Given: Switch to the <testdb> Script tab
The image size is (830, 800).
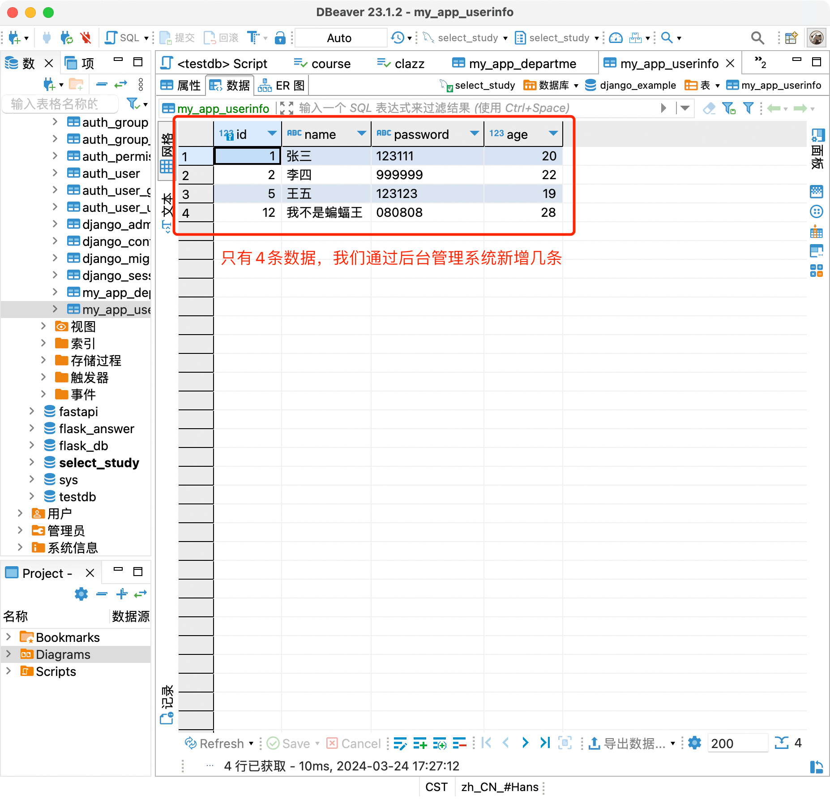Looking at the screenshot, I should [x=214, y=64].
